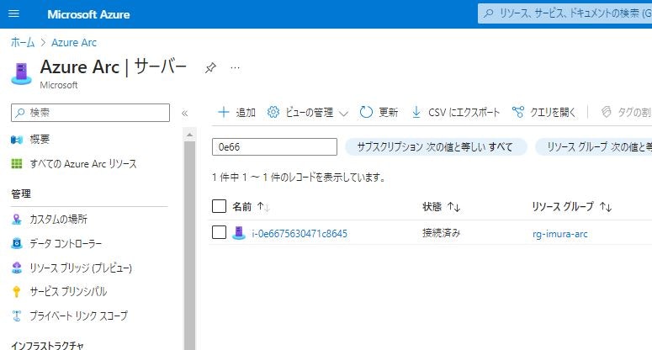Click the ビューの管理 gear icon
The height and width of the screenshot is (350, 652).
(x=273, y=112)
